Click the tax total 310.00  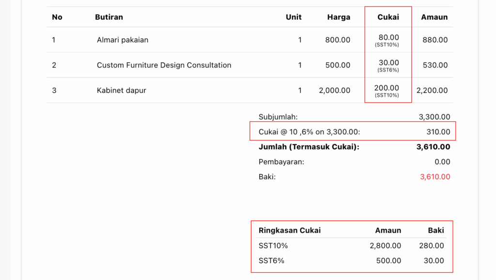tap(438, 132)
